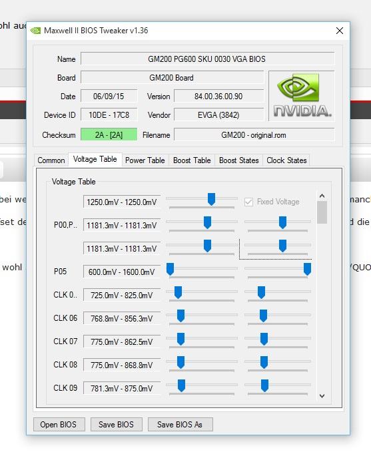
Task: Click the CLK 0.. row maximum slider handle
Action: [262, 292]
